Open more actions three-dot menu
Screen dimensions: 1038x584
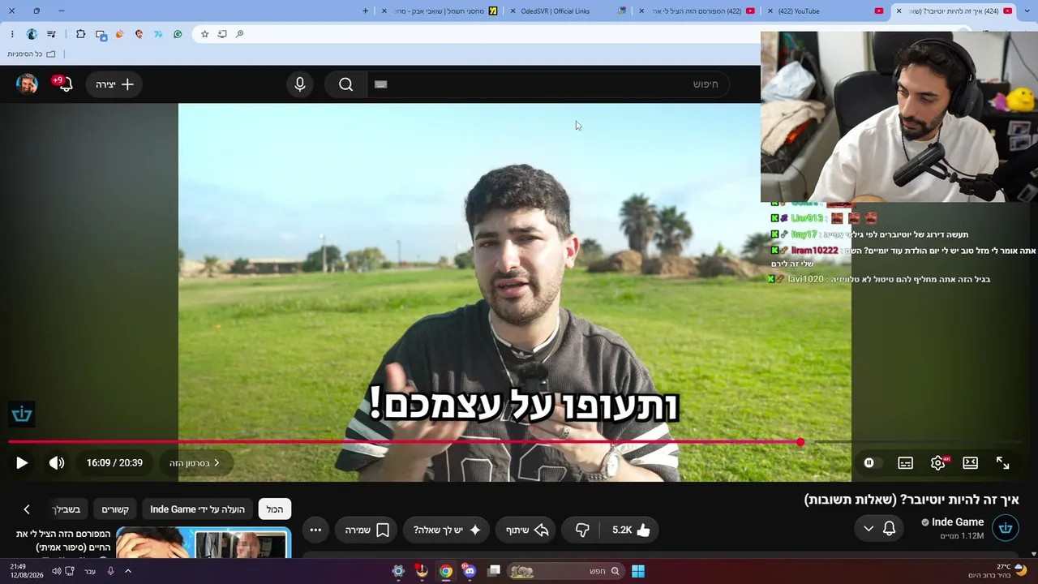pos(315,530)
